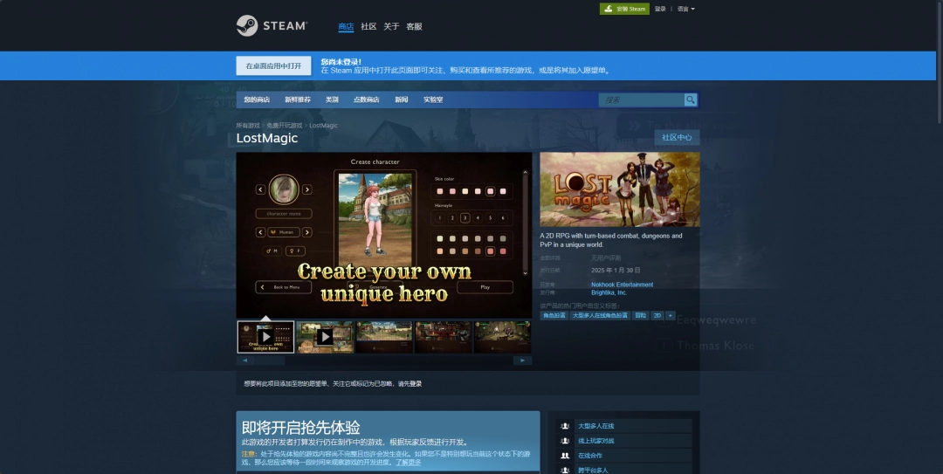The width and height of the screenshot is (943, 474).
Task: Open the 客服 support tab
Action: (414, 26)
